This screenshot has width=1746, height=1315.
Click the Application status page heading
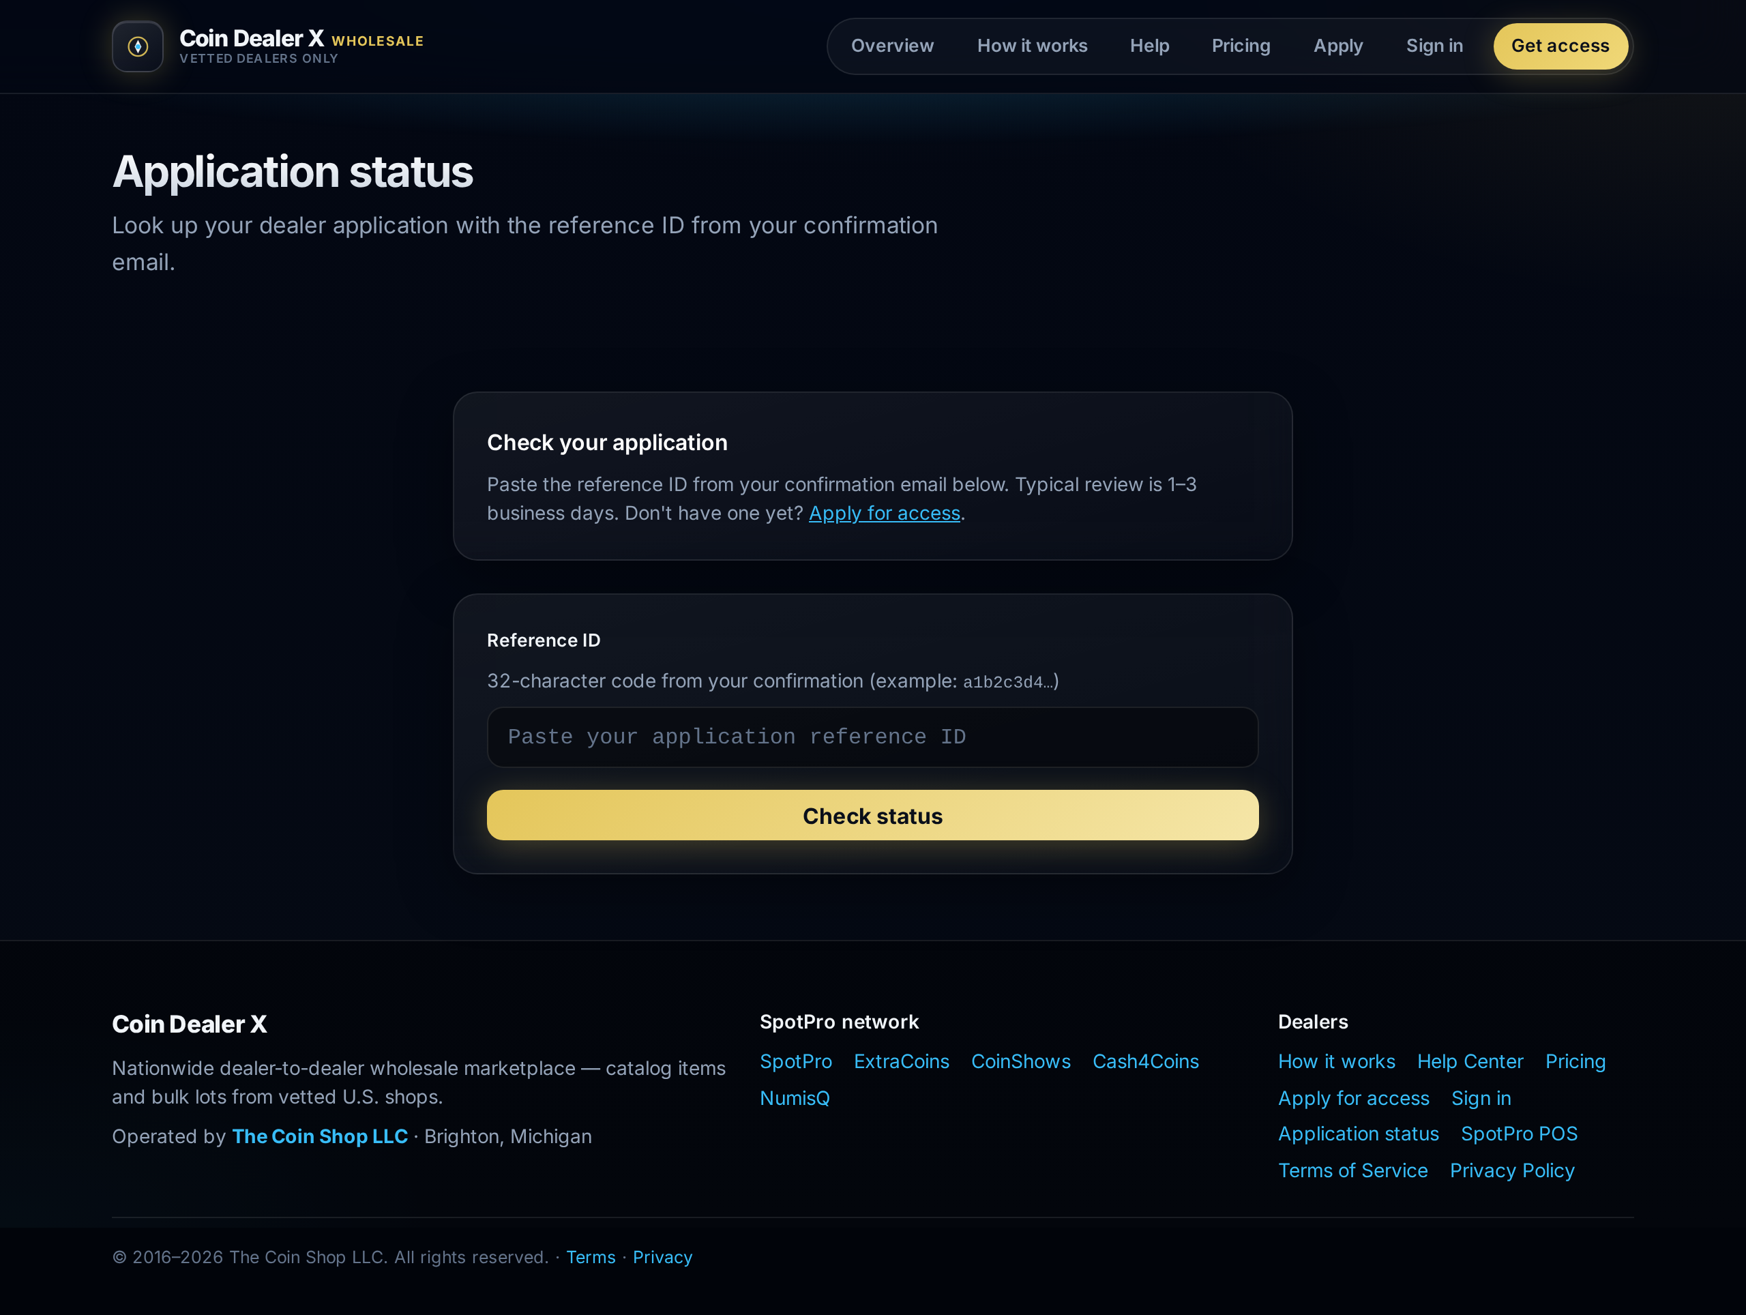(x=293, y=171)
